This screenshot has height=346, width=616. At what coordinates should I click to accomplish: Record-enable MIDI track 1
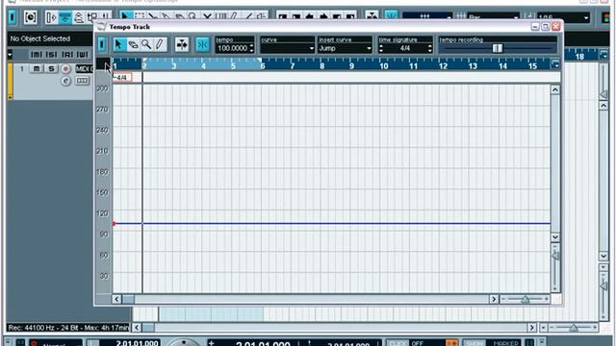(x=65, y=69)
